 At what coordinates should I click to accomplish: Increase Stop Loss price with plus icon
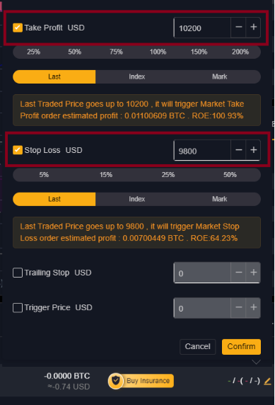tap(253, 150)
